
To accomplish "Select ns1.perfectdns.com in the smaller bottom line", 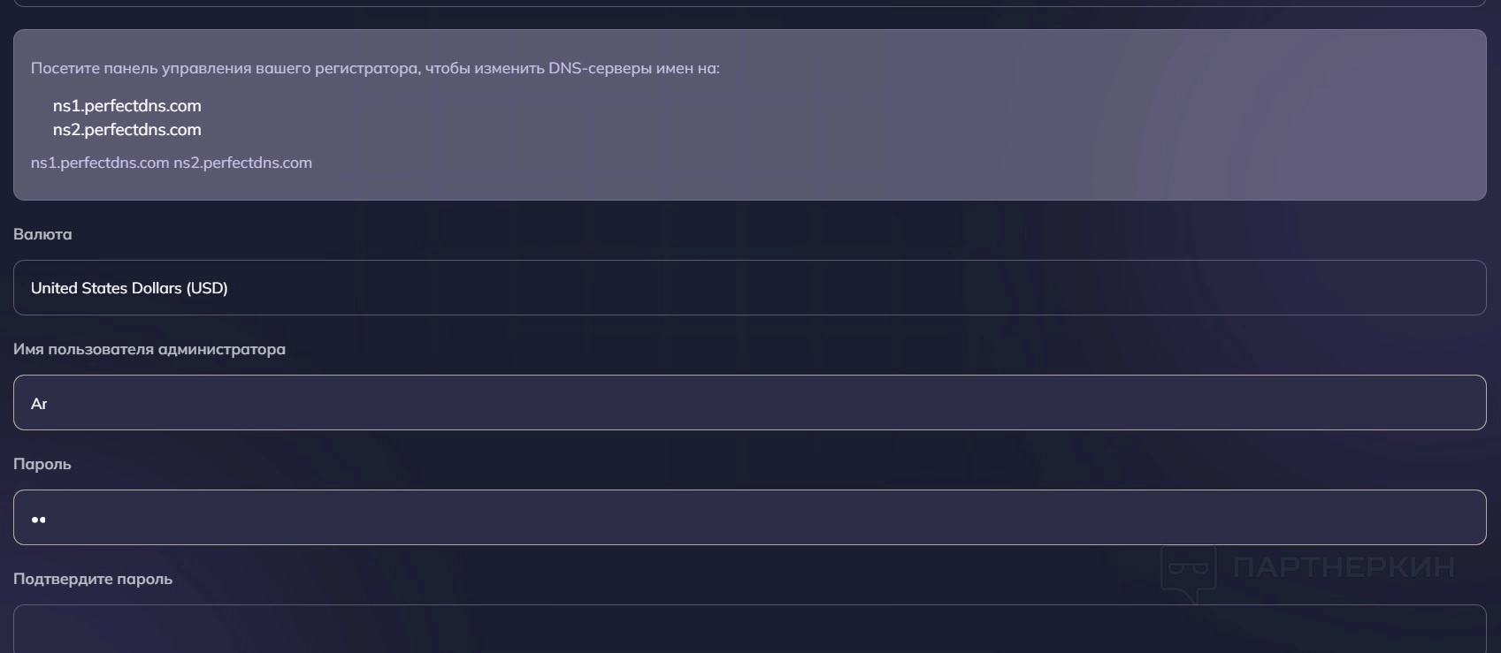I will pos(100,163).
